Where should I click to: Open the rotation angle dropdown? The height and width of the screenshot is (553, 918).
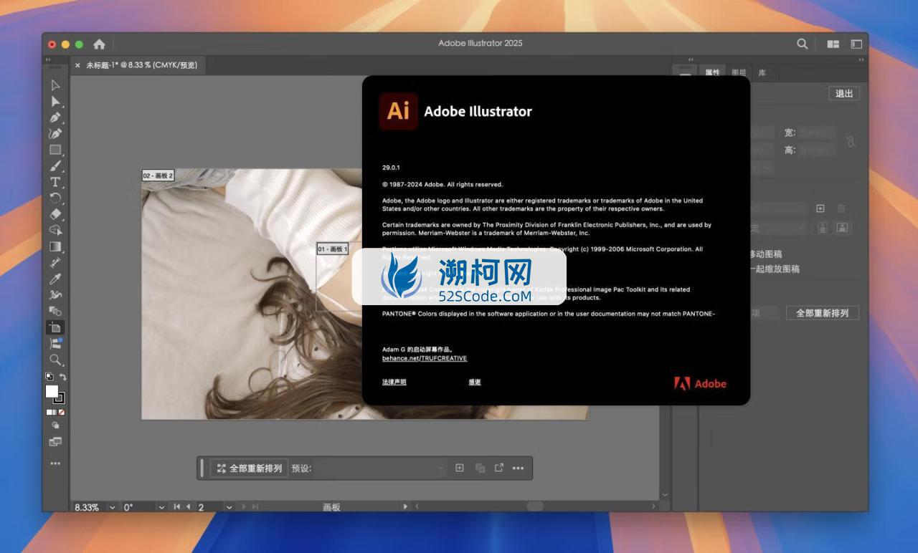tap(161, 506)
